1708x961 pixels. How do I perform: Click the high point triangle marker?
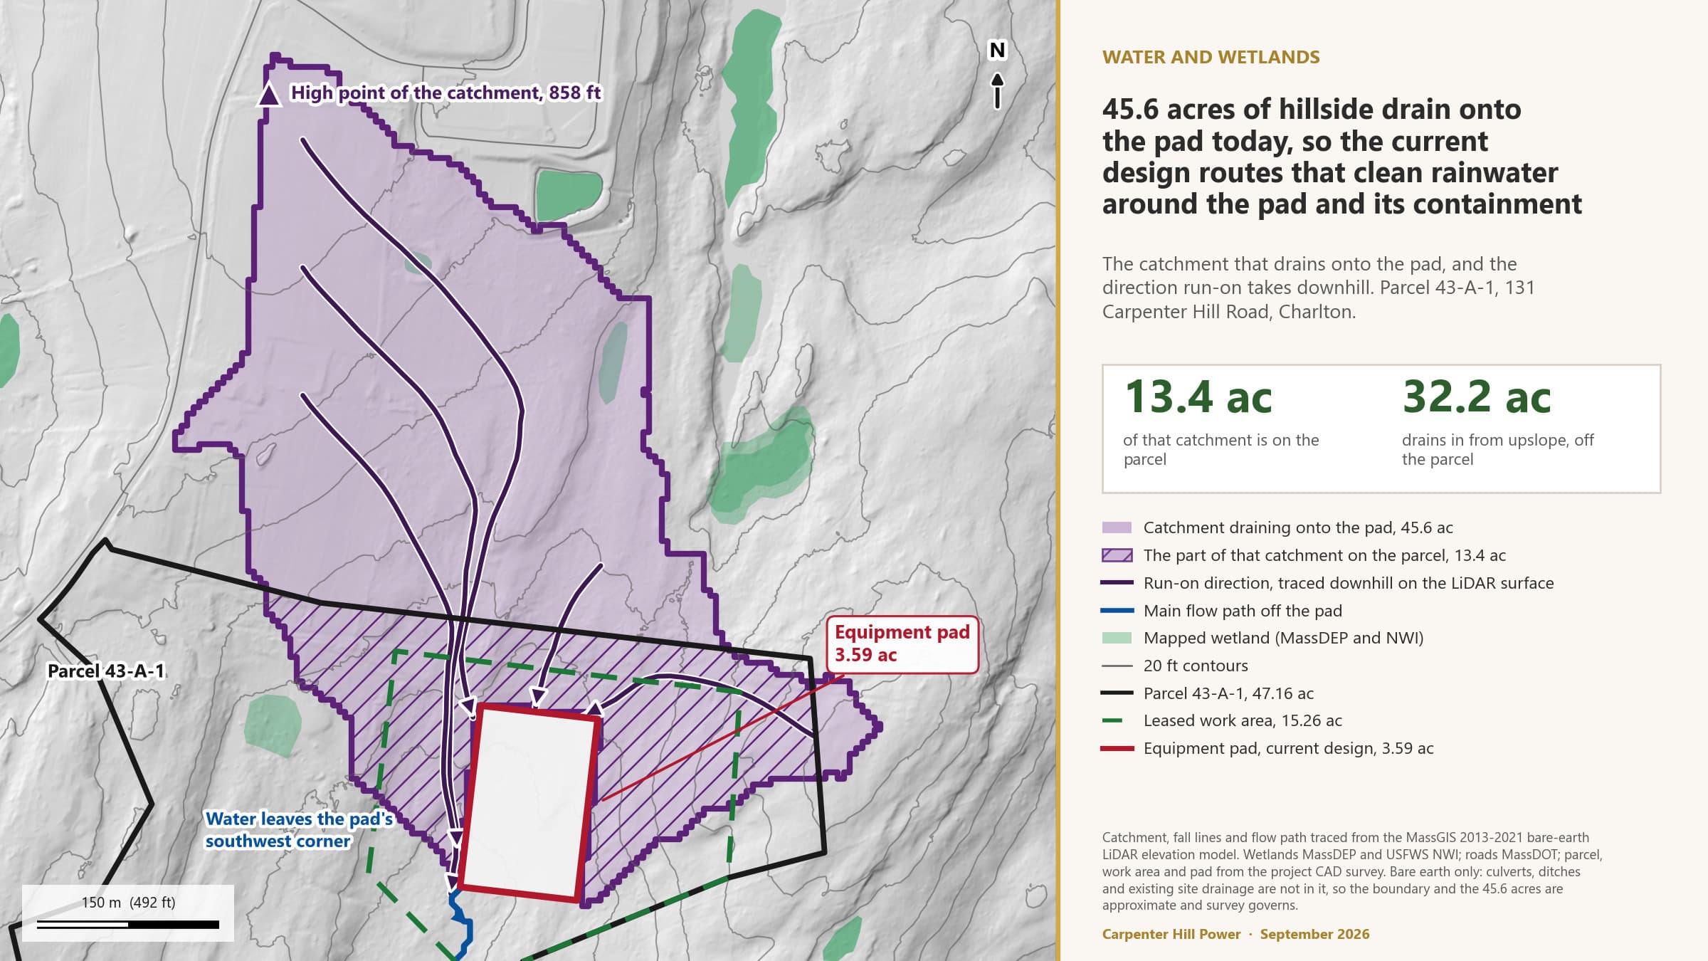(x=268, y=94)
